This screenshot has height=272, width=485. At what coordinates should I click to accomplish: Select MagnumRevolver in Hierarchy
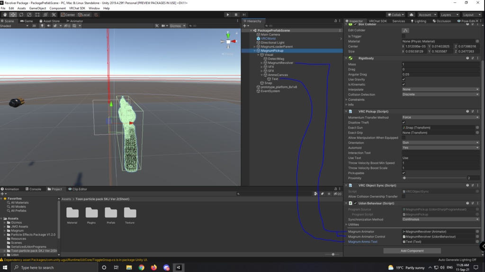click(x=280, y=63)
